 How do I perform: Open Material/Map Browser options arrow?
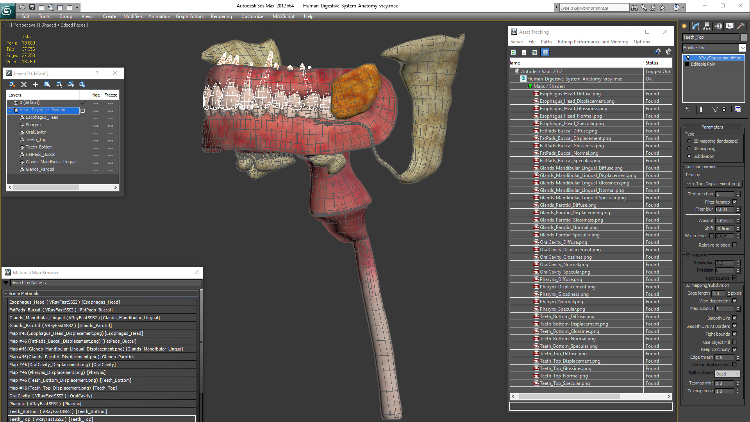pyautogui.click(x=5, y=283)
